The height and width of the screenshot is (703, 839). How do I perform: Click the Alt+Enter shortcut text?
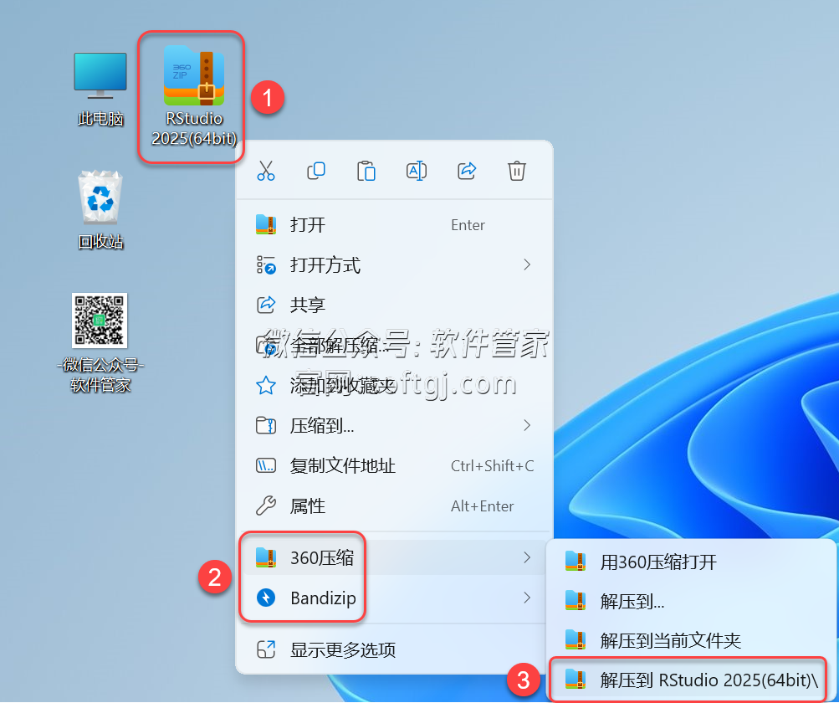(x=482, y=506)
